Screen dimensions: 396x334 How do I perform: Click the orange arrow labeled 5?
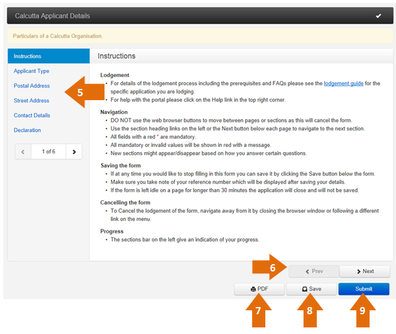[84, 92]
